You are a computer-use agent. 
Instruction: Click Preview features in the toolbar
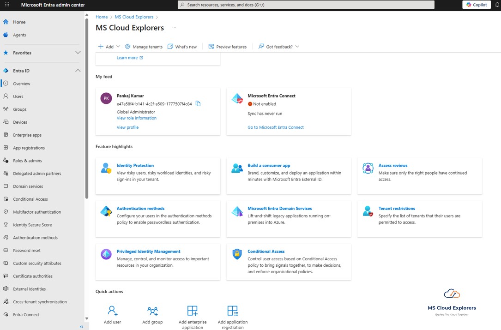click(228, 46)
